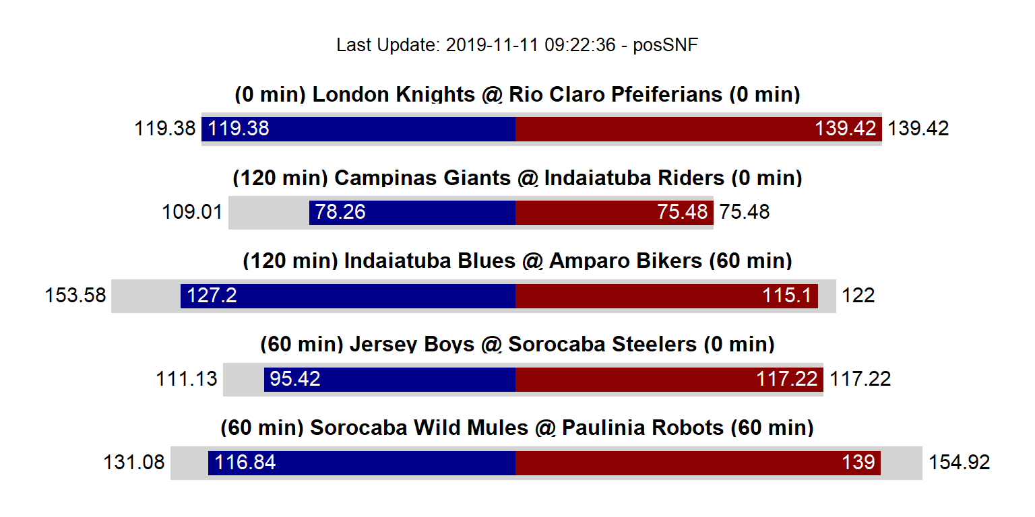Click the blue bar showing 116.84
Image resolution: width=1035 pixels, height=517 pixels.
click(x=362, y=462)
